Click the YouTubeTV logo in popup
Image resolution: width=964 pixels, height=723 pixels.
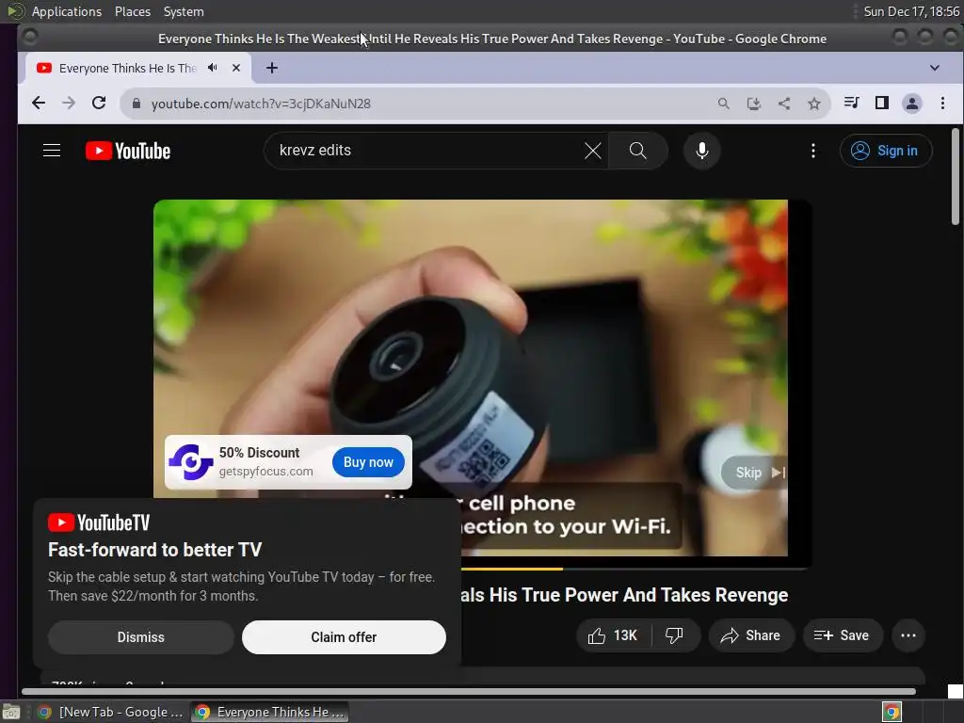99,522
